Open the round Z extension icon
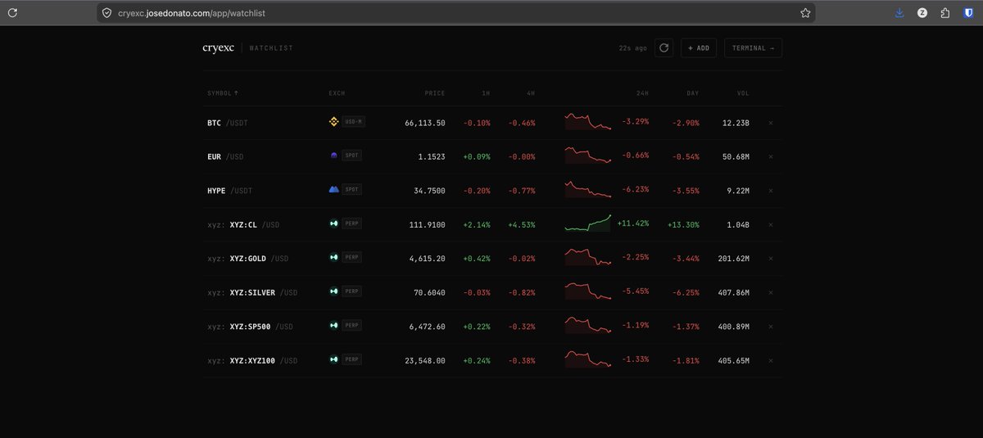 click(x=922, y=13)
